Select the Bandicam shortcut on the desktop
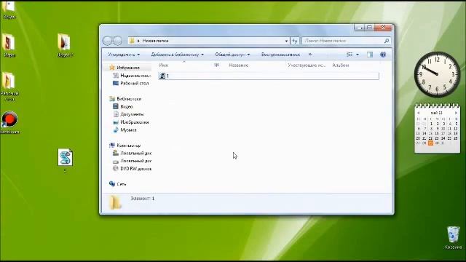The height and width of the screenshot is (262, 466). [9, 122]
